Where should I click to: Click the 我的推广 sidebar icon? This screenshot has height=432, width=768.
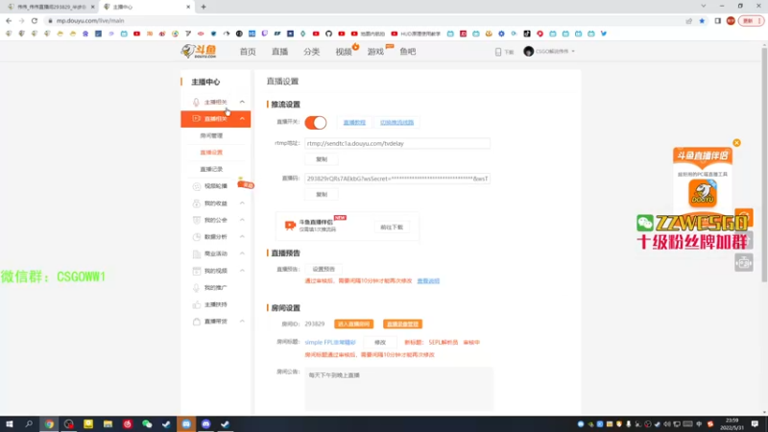click(196, 287)
